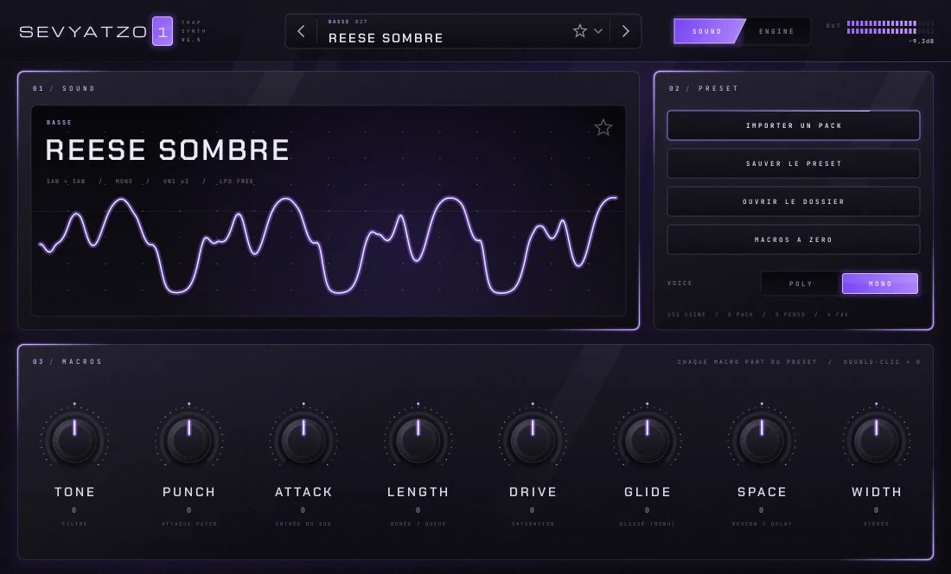Image resolution: width=951 pixels, height=574 pixels.
Task: Click the 'GLISSÉ (MONO)' caption under Glide
Action: click(x=648, y=524)
